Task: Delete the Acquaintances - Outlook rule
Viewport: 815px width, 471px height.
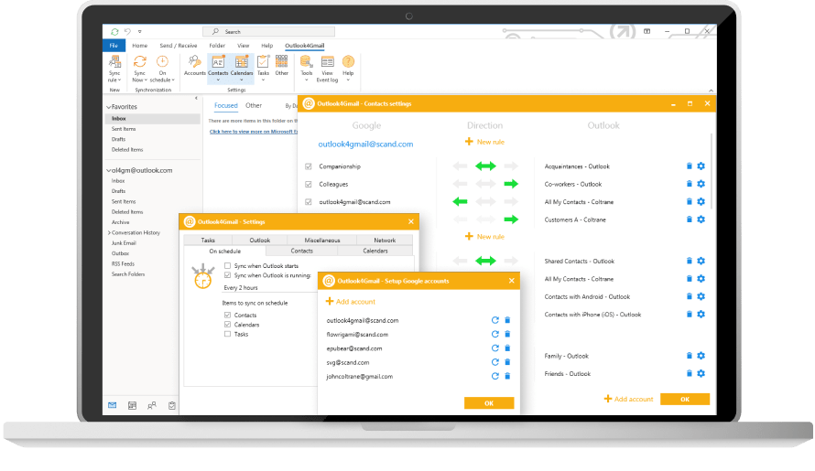Action: (x=690, y=166)
